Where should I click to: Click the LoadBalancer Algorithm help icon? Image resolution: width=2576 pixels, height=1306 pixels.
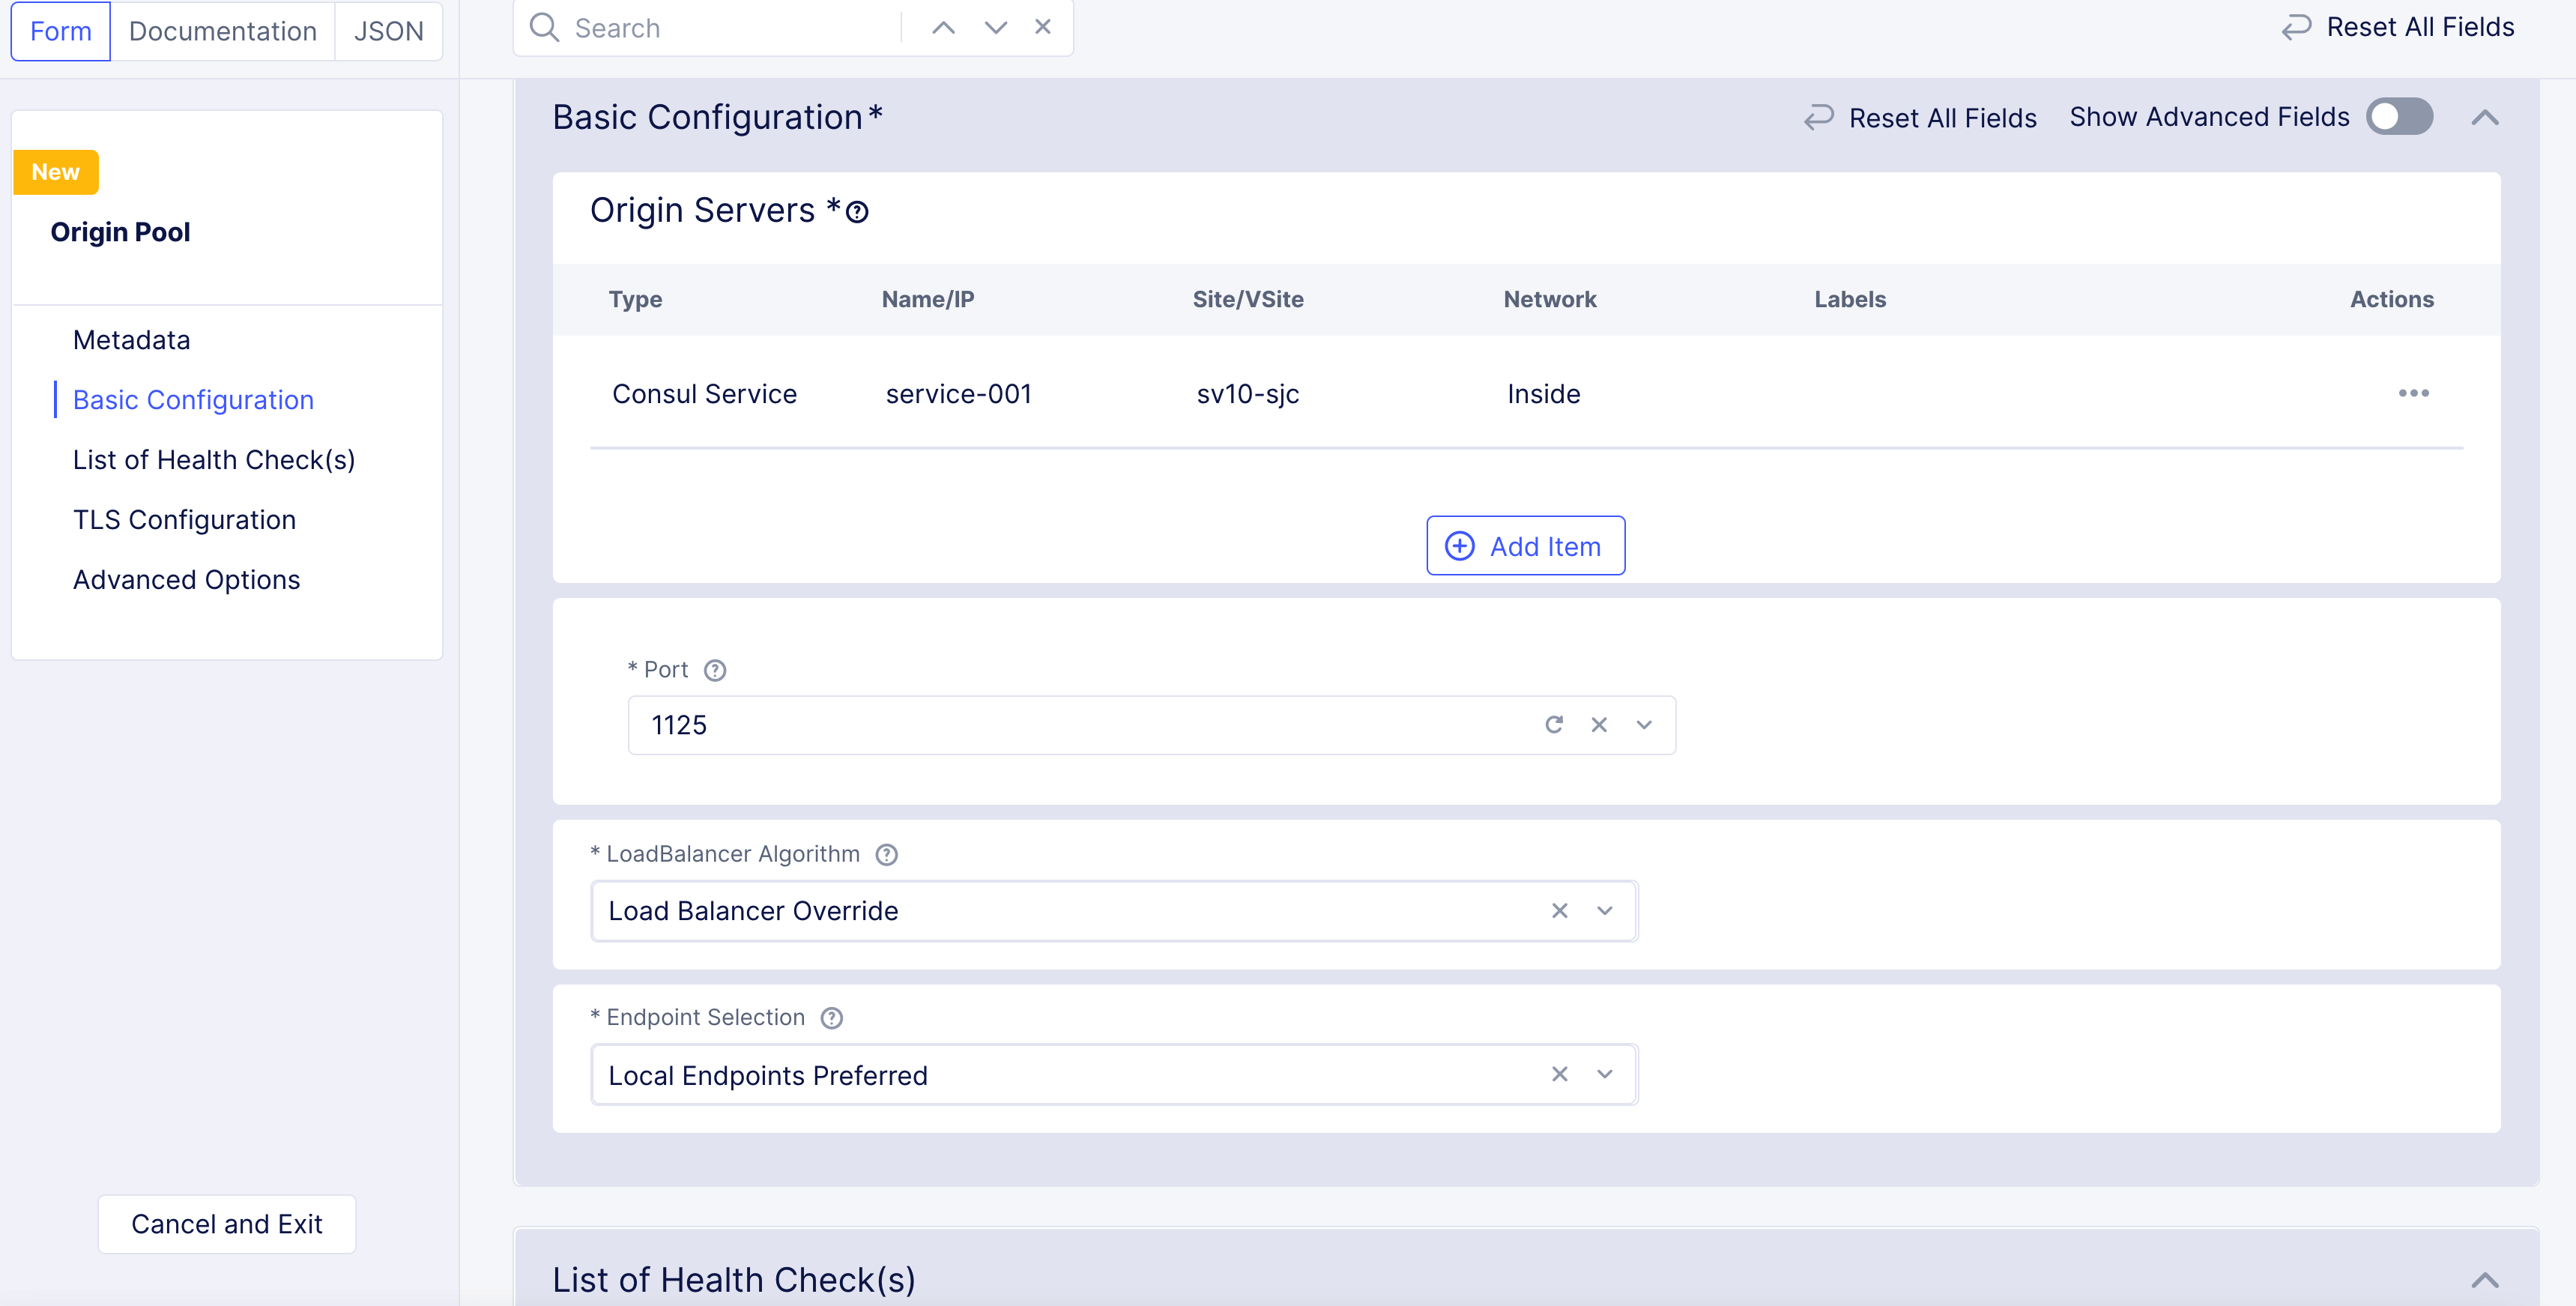(x=886, y=855)
